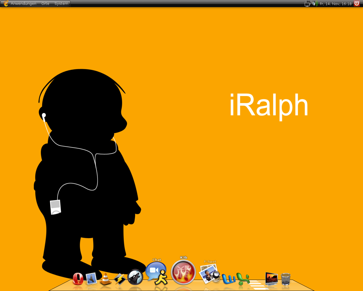Open volume control speaker icon

(x=315, y=4)
